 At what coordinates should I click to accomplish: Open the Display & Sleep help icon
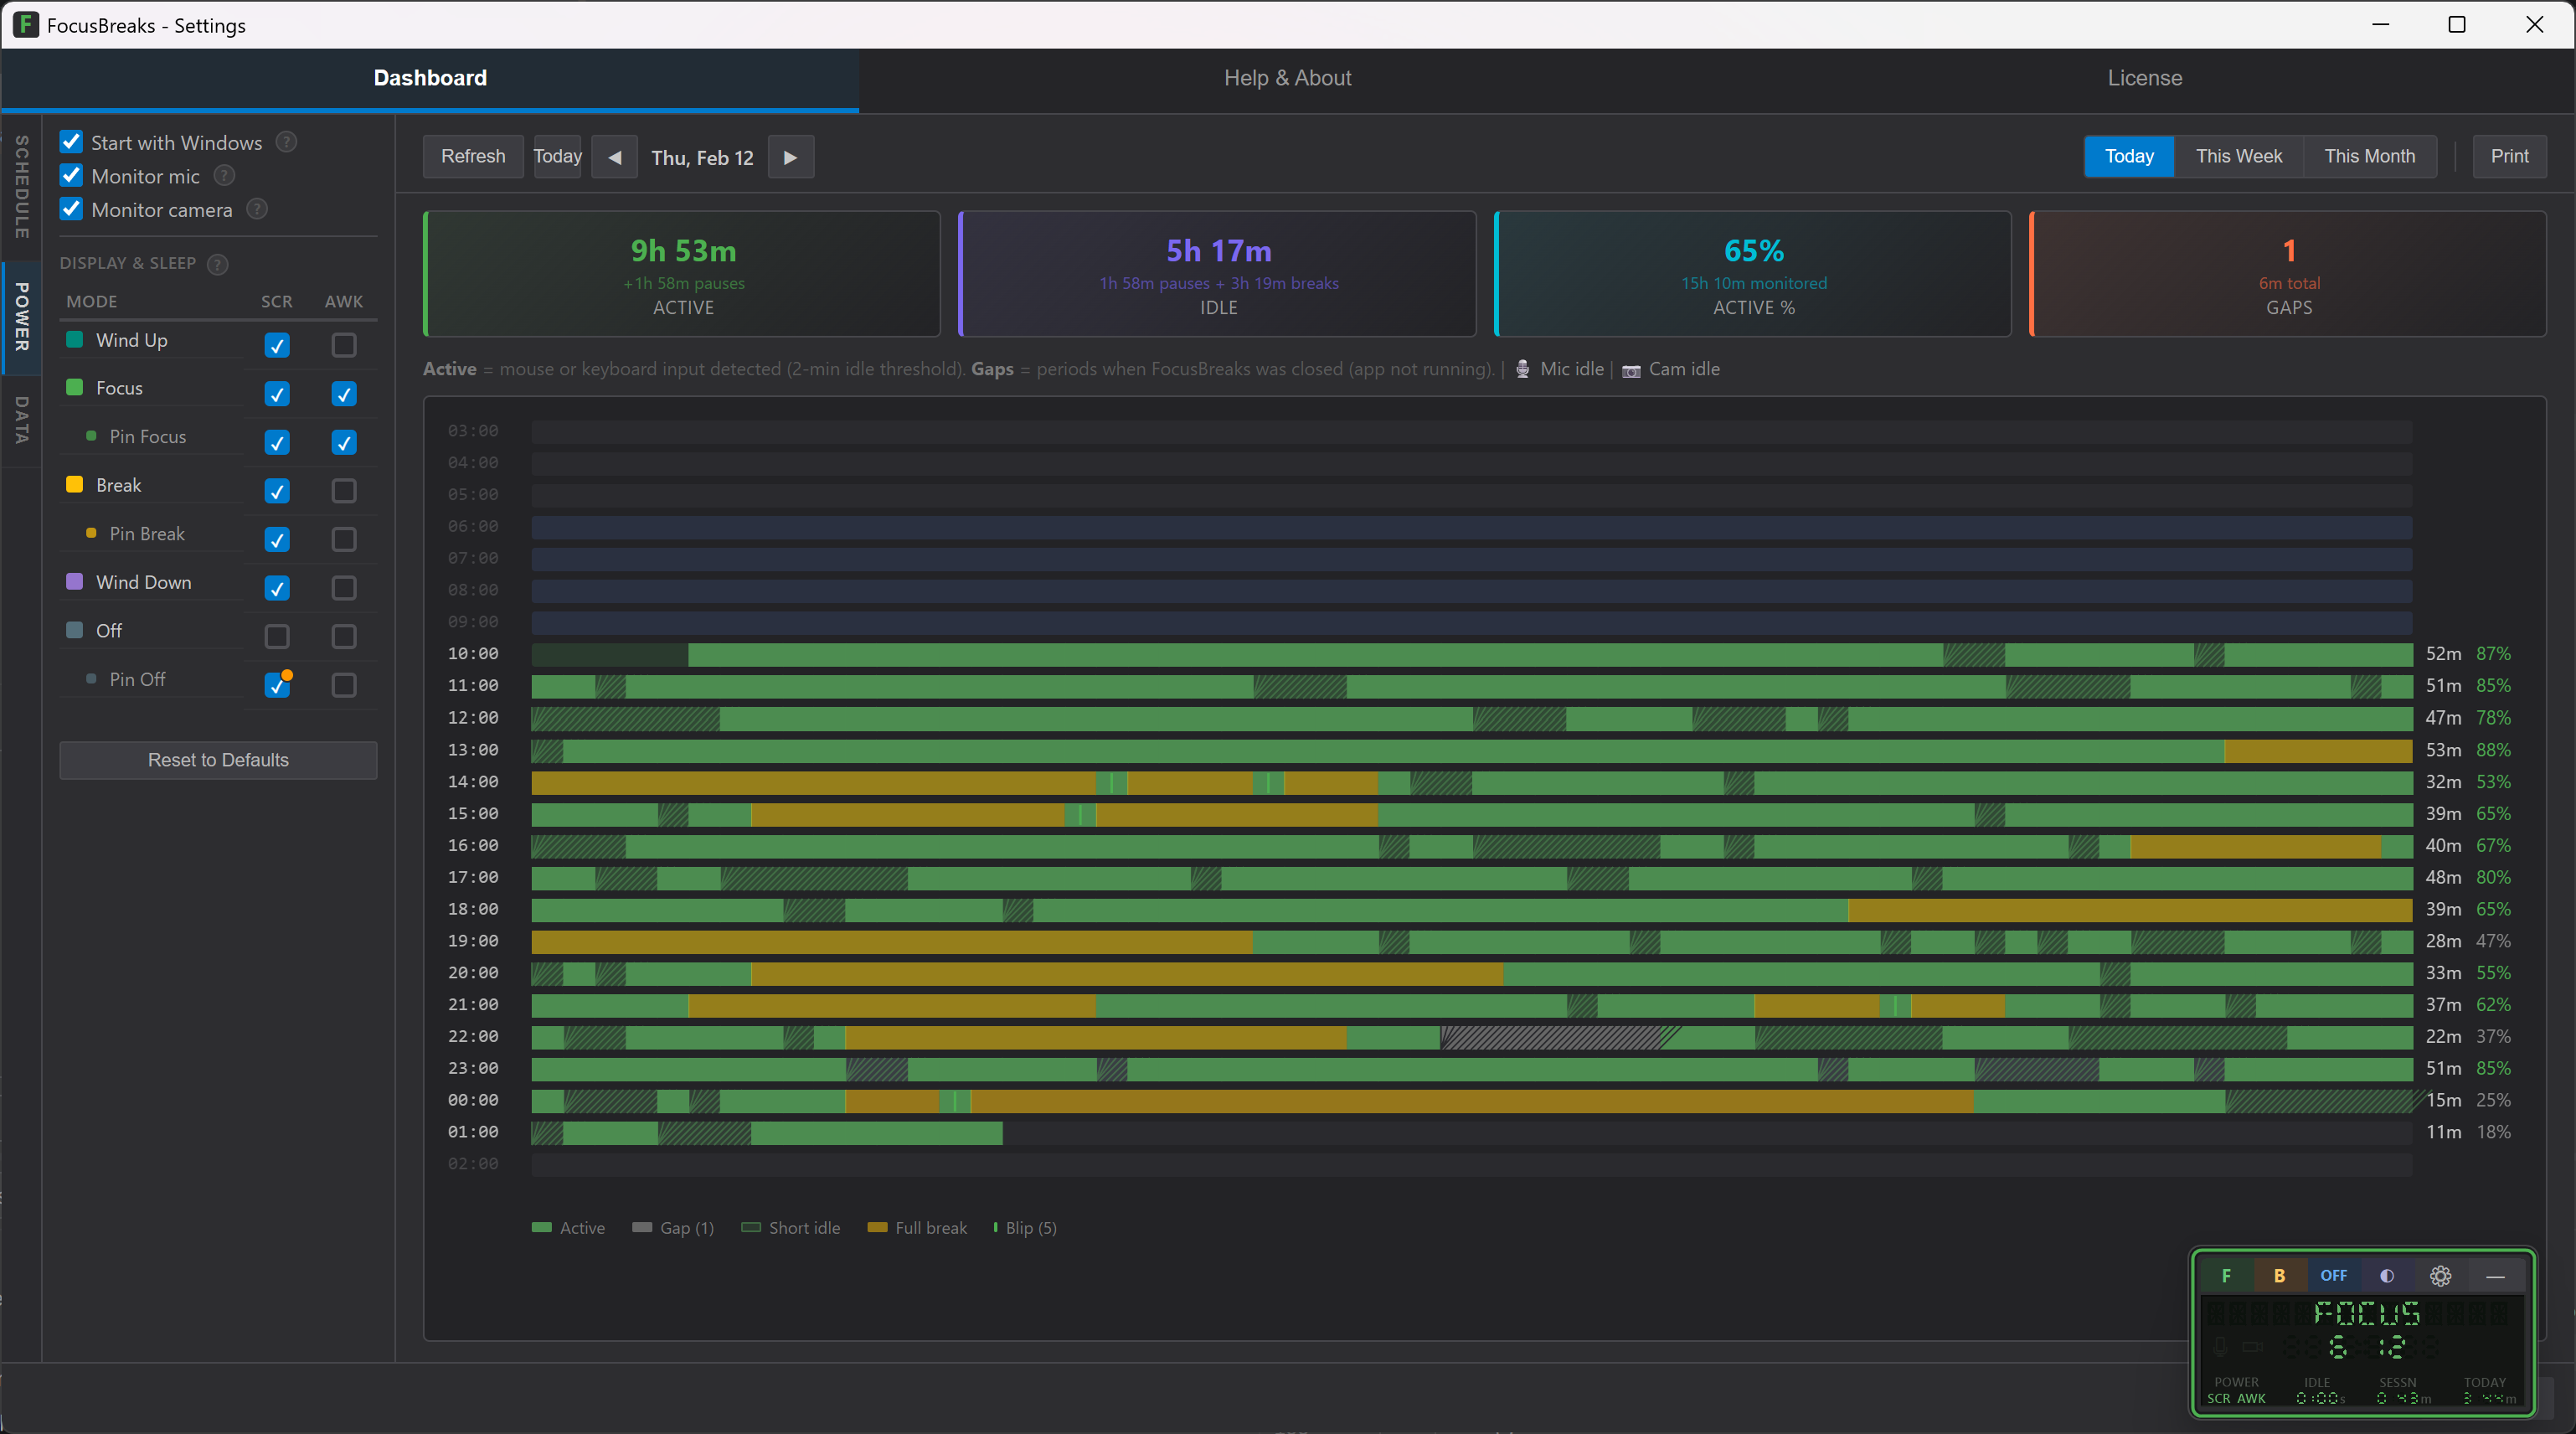tap(216, 263)
